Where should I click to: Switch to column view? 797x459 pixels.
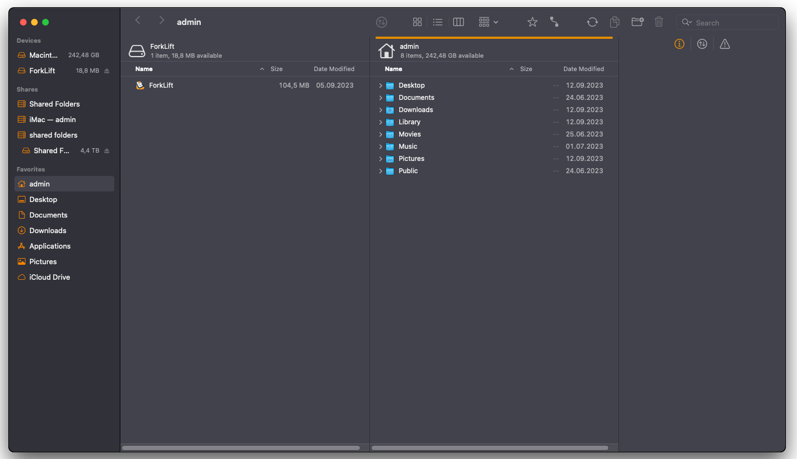click(458, 22)
